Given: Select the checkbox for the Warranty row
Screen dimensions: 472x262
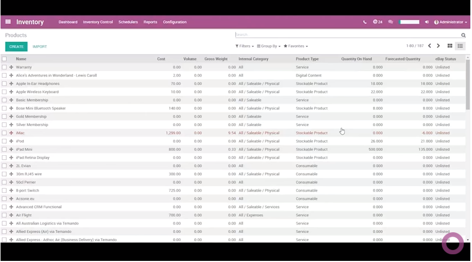Looking at the screenshot, I should 4,67.
